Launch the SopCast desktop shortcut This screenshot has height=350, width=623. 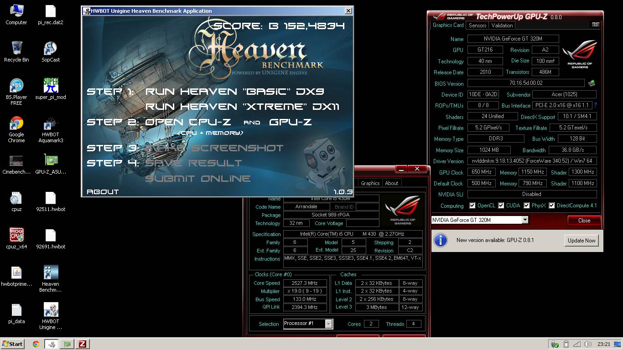tap(50, 51)
